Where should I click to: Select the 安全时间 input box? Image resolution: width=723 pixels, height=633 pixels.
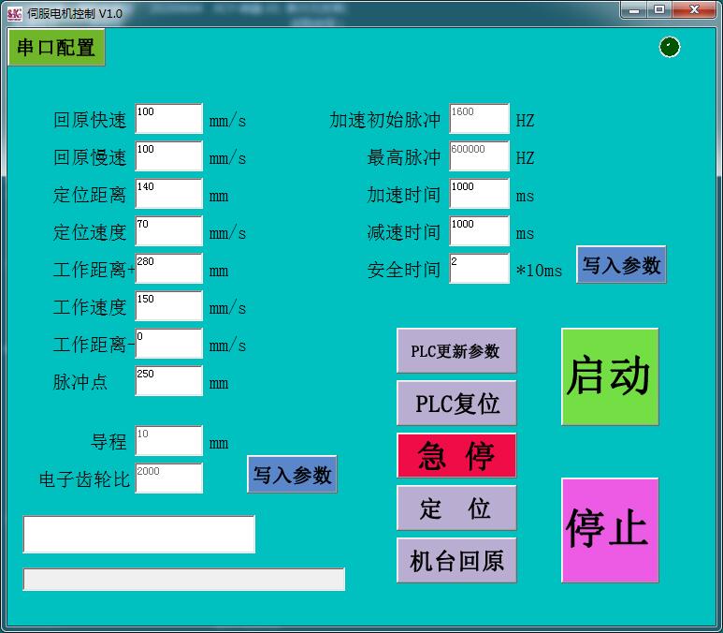point(479,269)
